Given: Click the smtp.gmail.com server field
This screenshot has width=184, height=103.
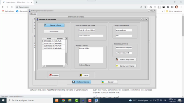Looking at the screenshot, I should [124, 30].
